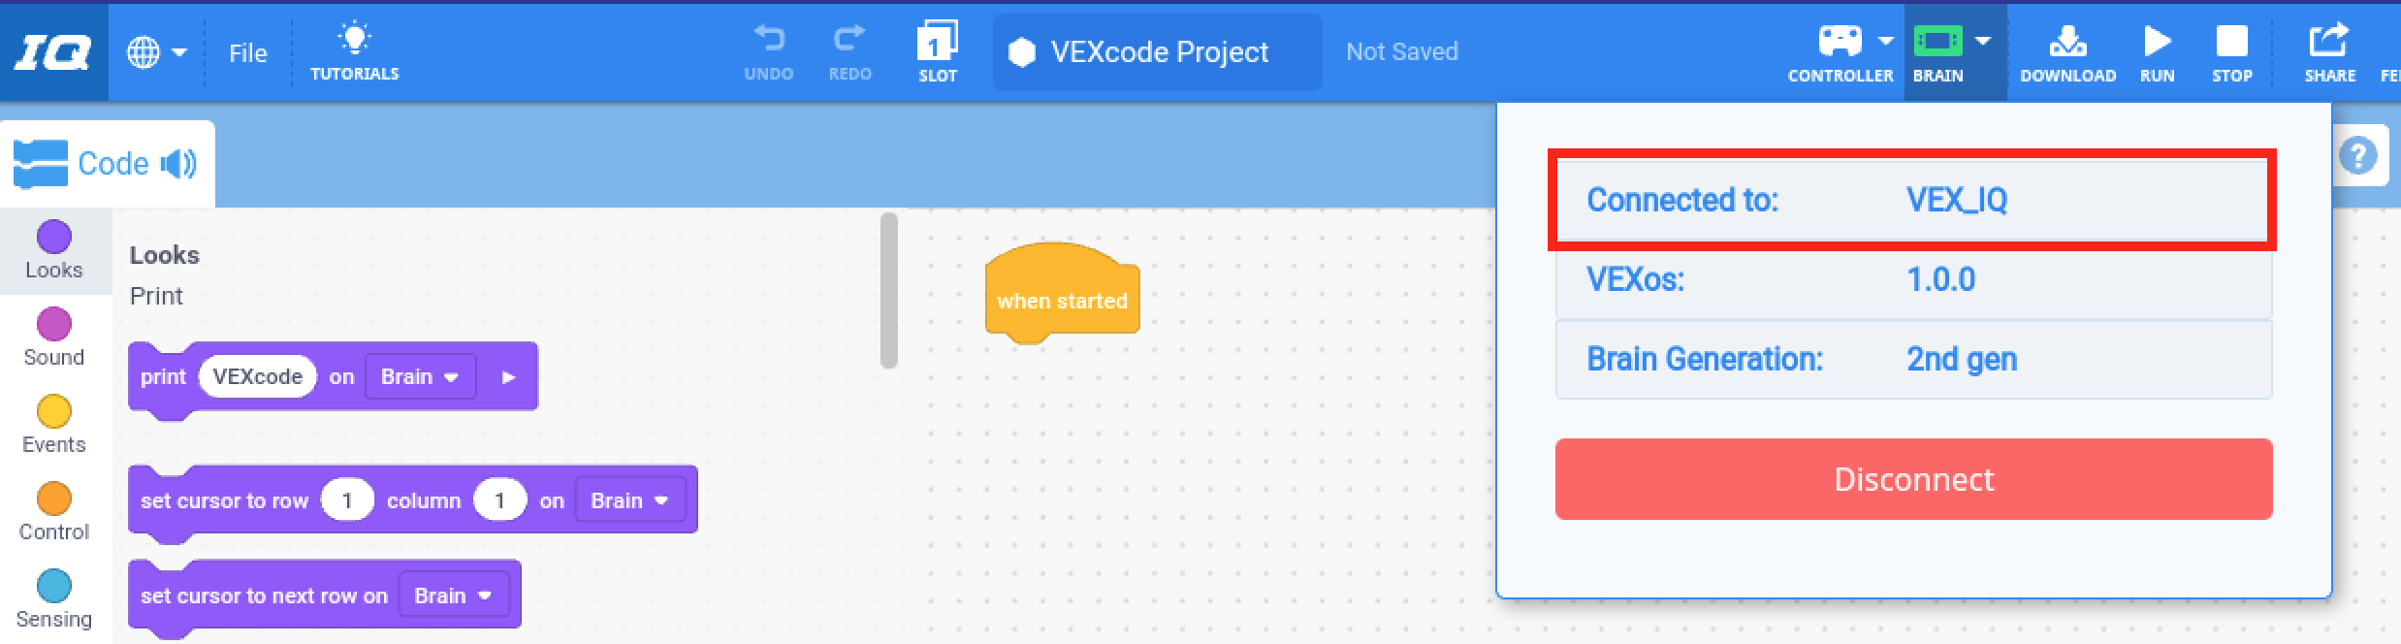Select the Undo icon in the toolbar
The height and width of the screenshot is (644, 2401).
coord(769,41)
